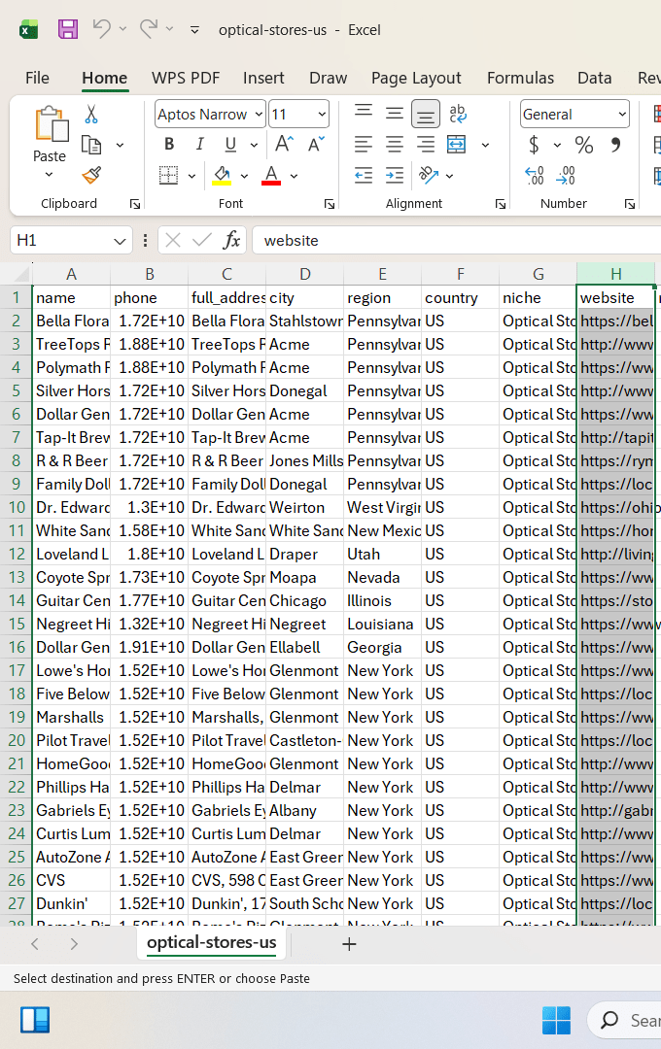The image size is (661, 1049).
Task: Toggle Underline formatting
Action: coord(230,145)
